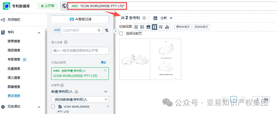Image resolution: width=277 pixels, height=114 pixels.
Task: Click the 关闭侧栏 collapse sidebar icon
Action: (x=3, y=19)
